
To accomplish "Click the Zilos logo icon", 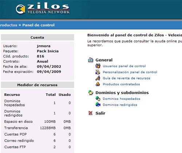I will pyautogui.click(x=20, y=9).
